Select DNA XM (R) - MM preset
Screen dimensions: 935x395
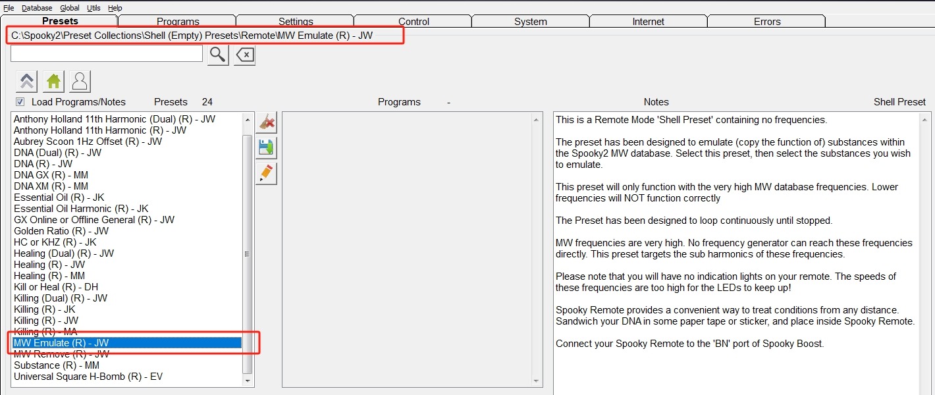click(x=51, y=186)
